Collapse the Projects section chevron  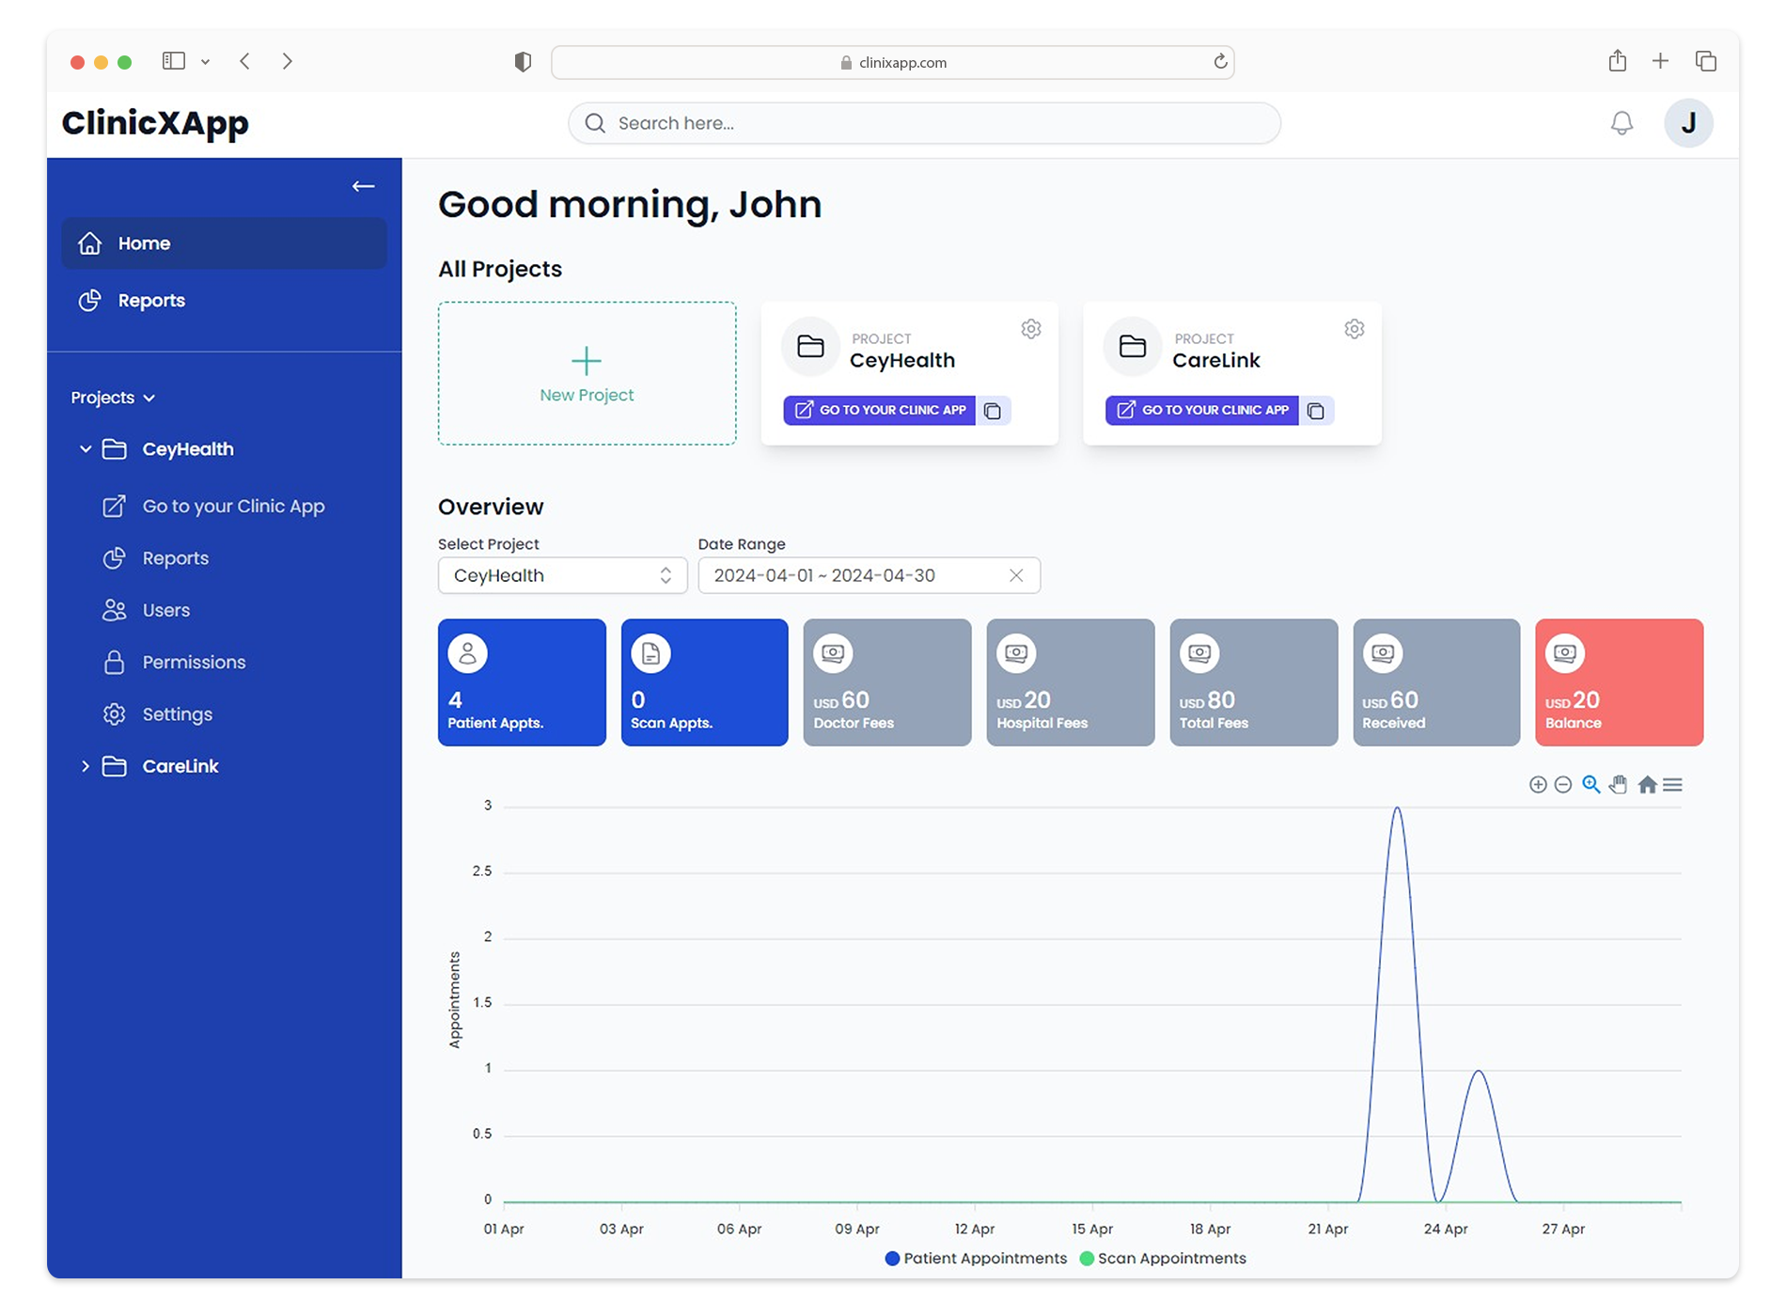point(149,397)
